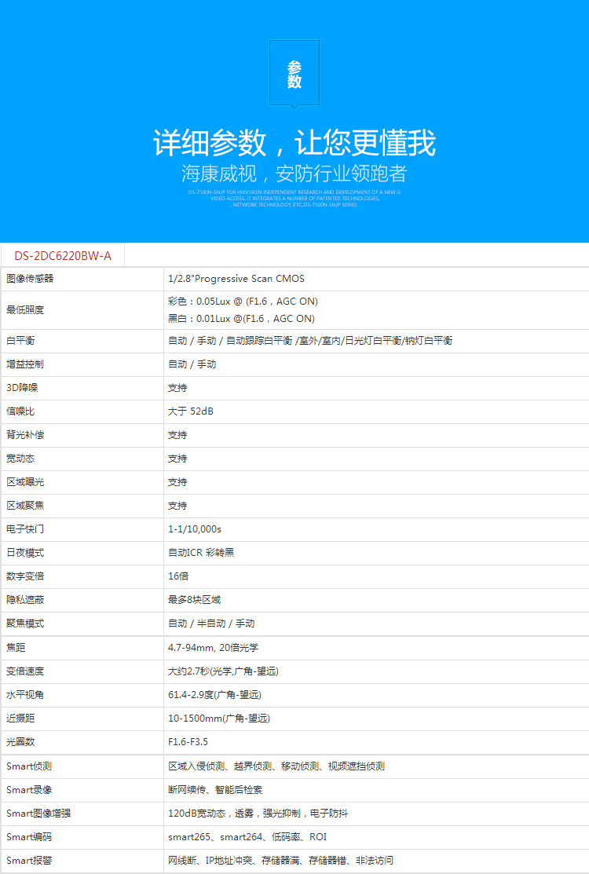Screen dimensions: 589x874
Task: Select the Smart编码 row label
Action: [29, 837]
